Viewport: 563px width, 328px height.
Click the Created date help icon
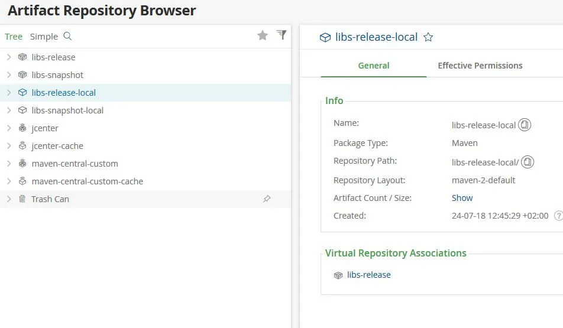pyautogui.click(x=558, y=216)
